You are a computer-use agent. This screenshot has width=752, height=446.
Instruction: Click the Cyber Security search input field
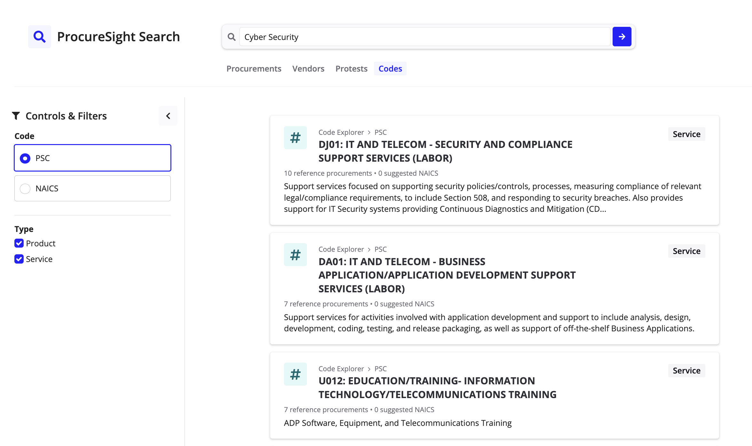click(425, 37)
